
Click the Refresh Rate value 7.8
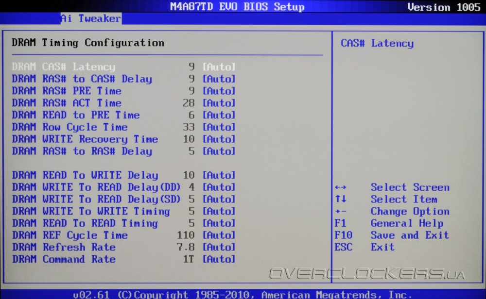[185, 247]
